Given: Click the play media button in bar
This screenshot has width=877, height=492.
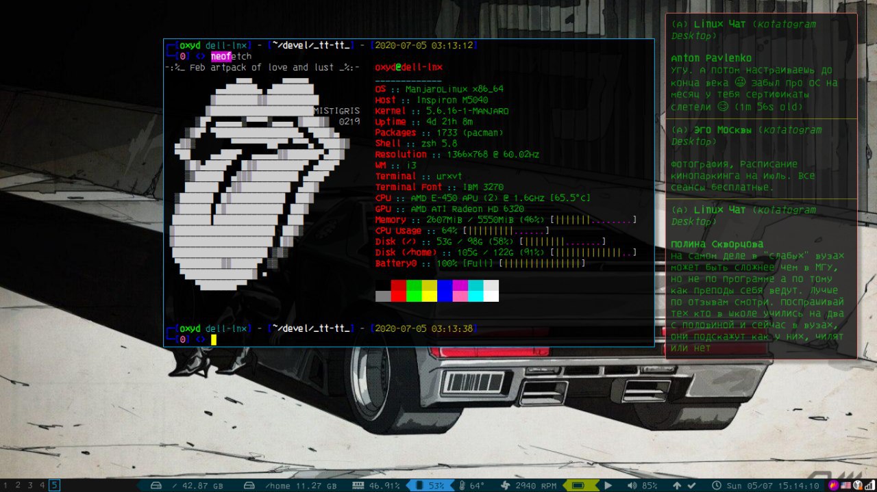Looking at the screenshot, I should [x=608, y=485].
